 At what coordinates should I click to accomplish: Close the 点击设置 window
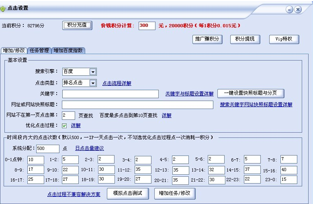[298, 9]
